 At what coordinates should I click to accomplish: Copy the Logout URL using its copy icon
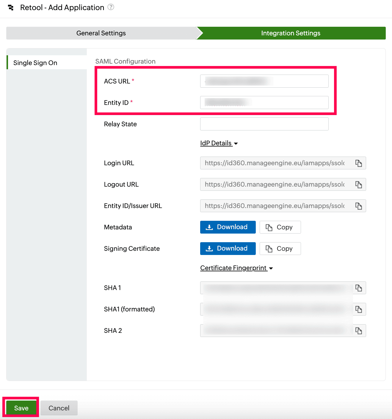tap(359, 184)
